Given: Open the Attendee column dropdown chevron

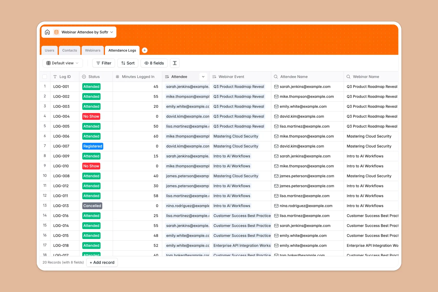Looking at the screenshot, I should pos(203,77).
